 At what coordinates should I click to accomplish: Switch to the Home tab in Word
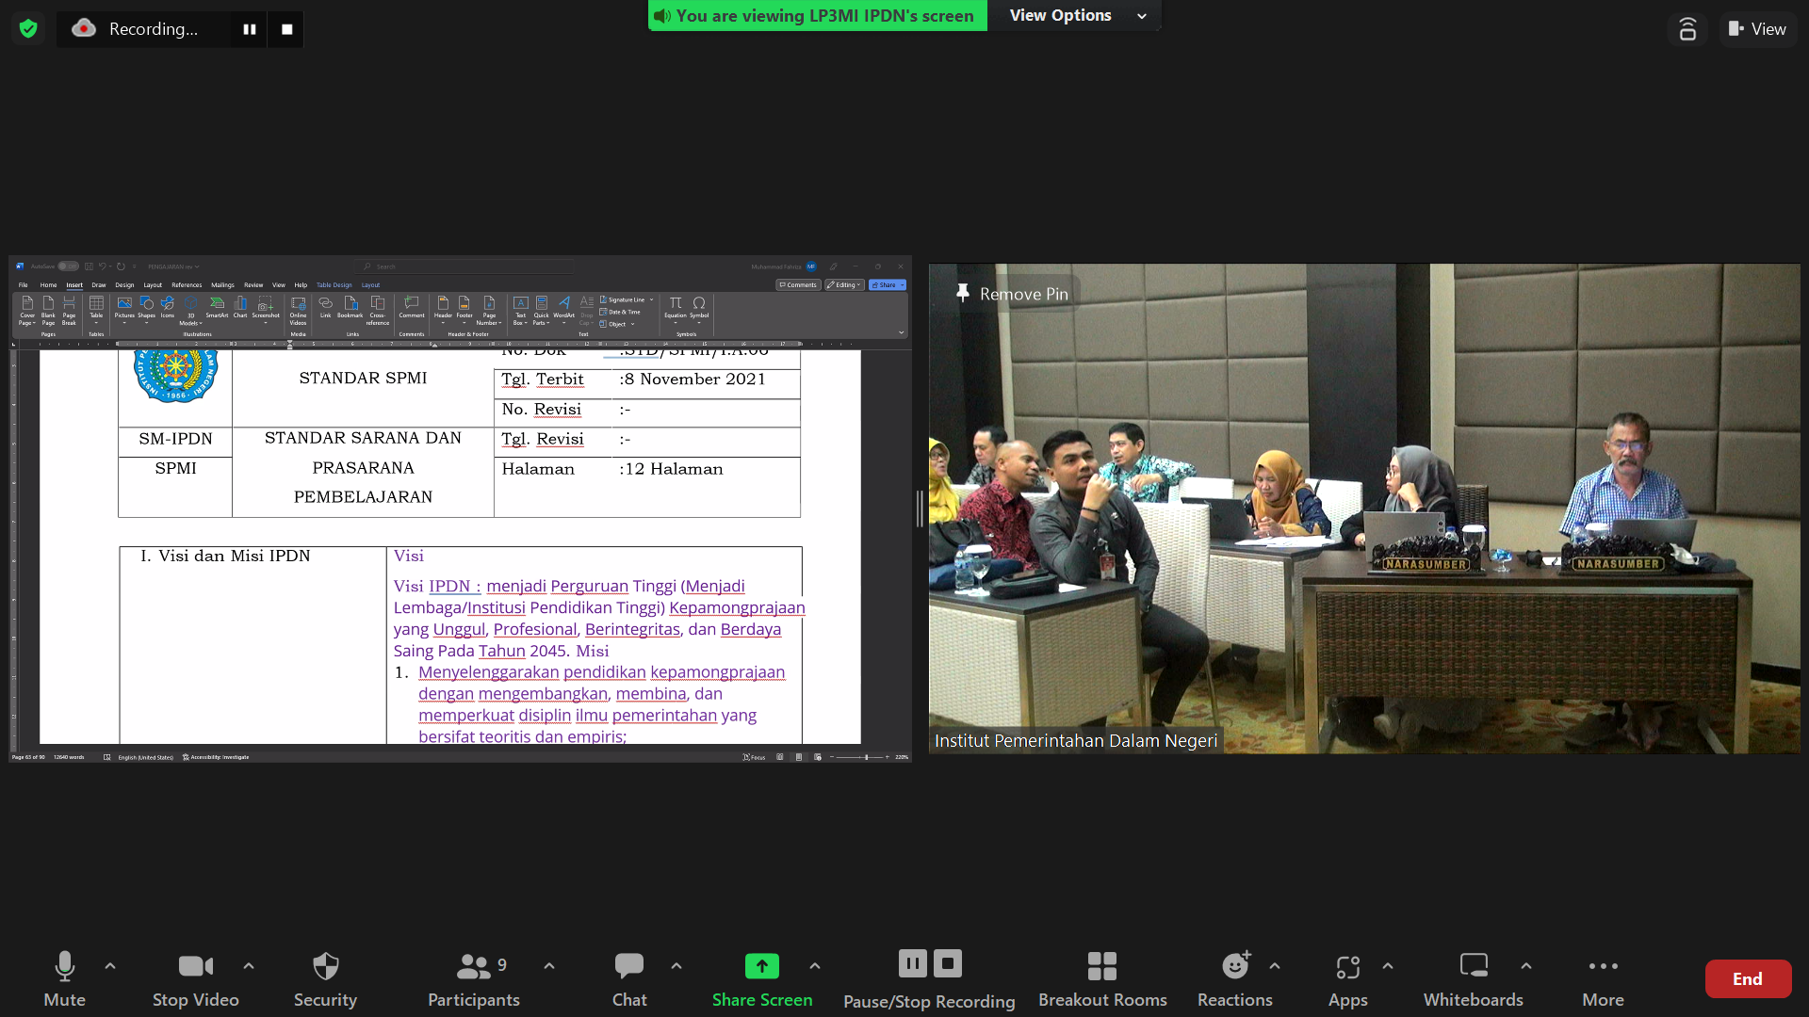[x=48, y=284]
